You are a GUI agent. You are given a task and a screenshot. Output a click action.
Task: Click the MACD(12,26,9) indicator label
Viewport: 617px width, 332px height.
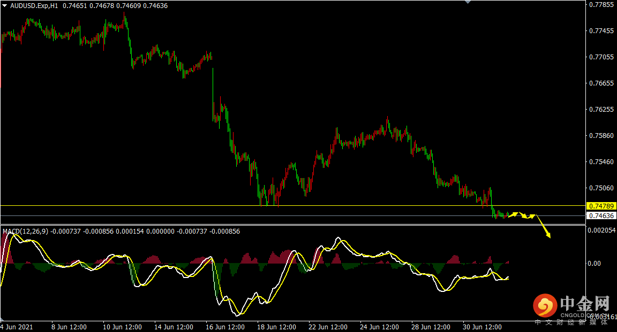(x=25, y=231)
